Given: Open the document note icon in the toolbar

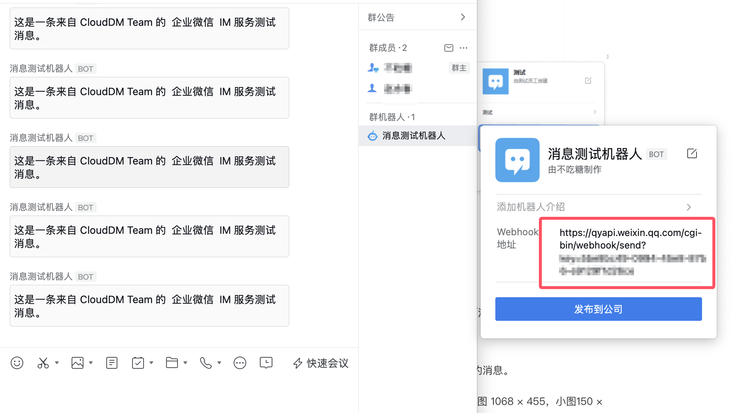Looking at the screenshot, I should pyautogui.click(x=111, y=363).
